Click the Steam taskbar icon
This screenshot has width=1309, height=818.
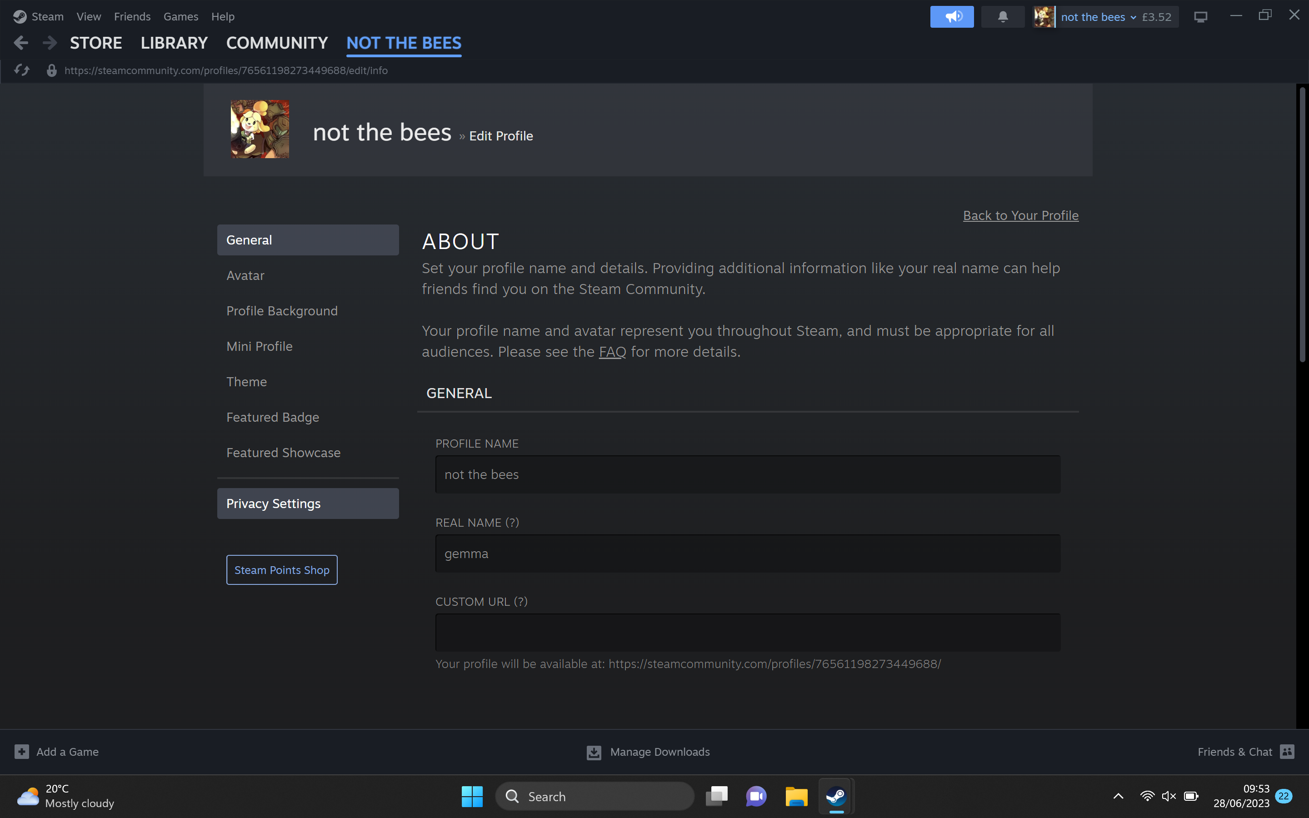click(x=836, y=796)
